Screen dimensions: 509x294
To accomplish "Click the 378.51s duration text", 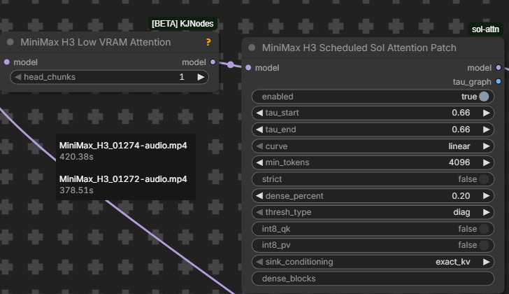I will pos(76,190).
